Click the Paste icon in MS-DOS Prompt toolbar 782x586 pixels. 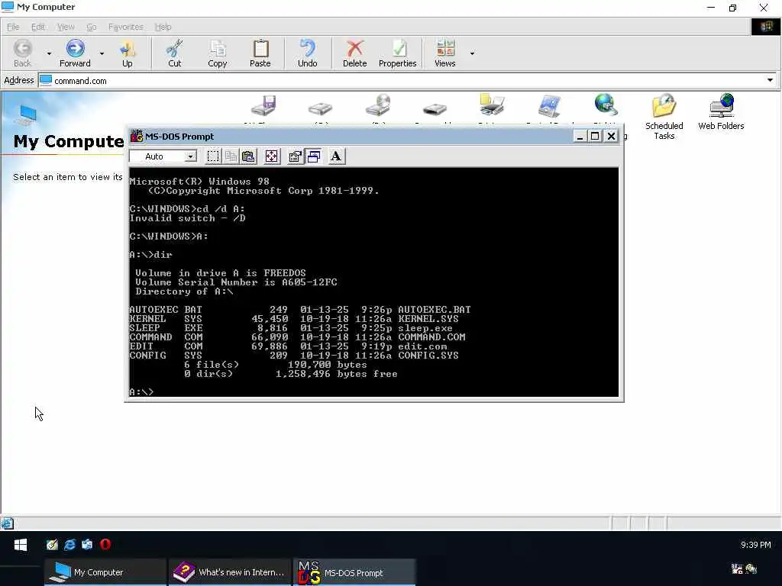pos(248,156)
